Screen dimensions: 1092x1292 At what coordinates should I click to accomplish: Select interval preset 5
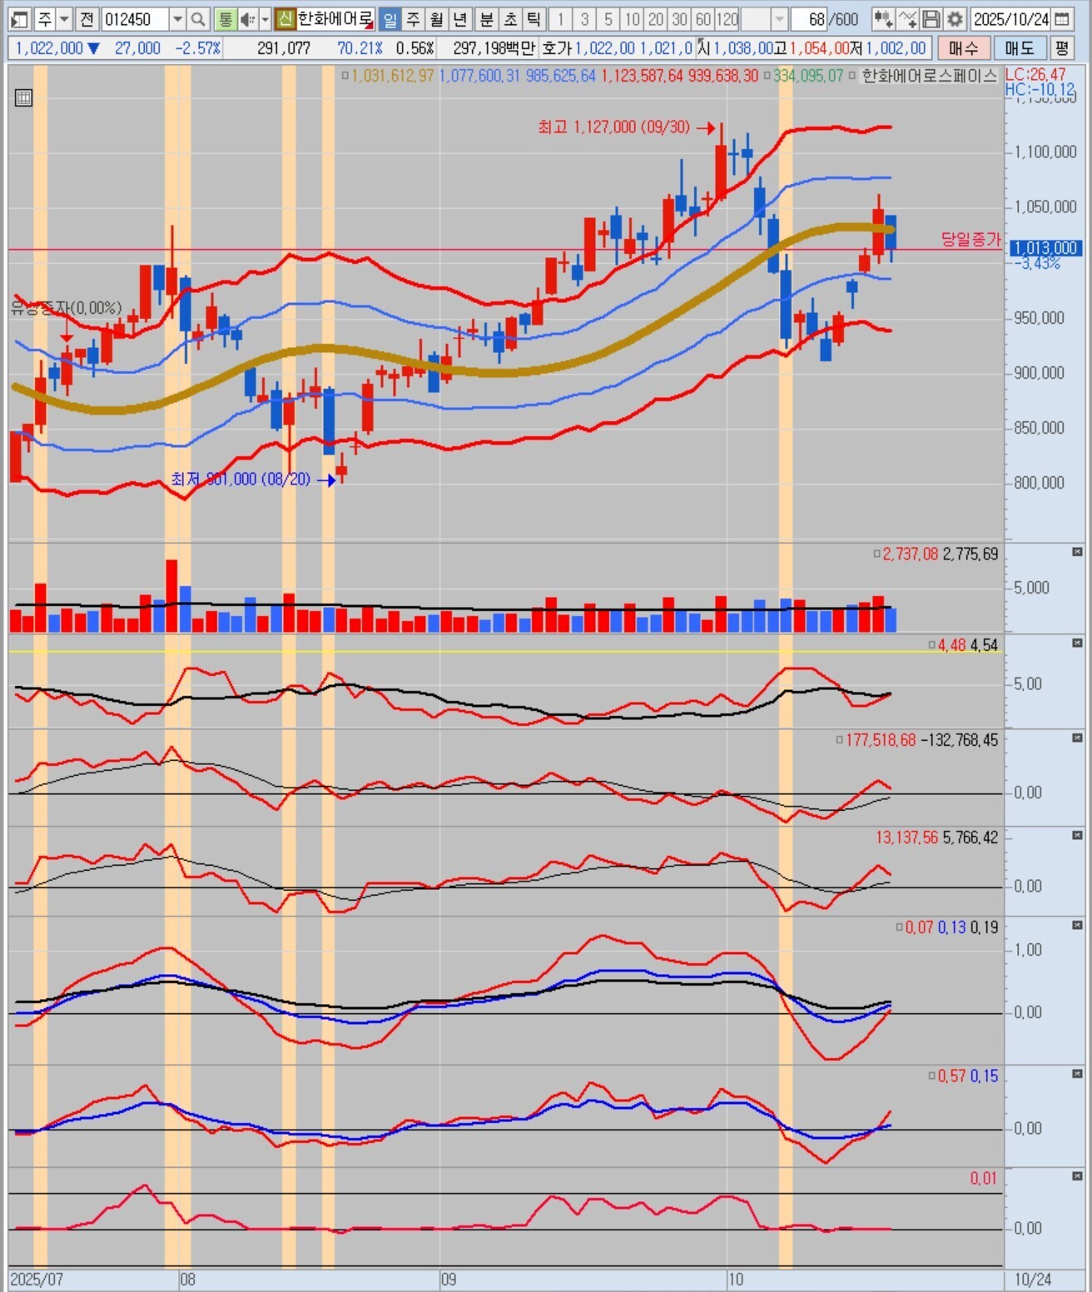(608, 19)
